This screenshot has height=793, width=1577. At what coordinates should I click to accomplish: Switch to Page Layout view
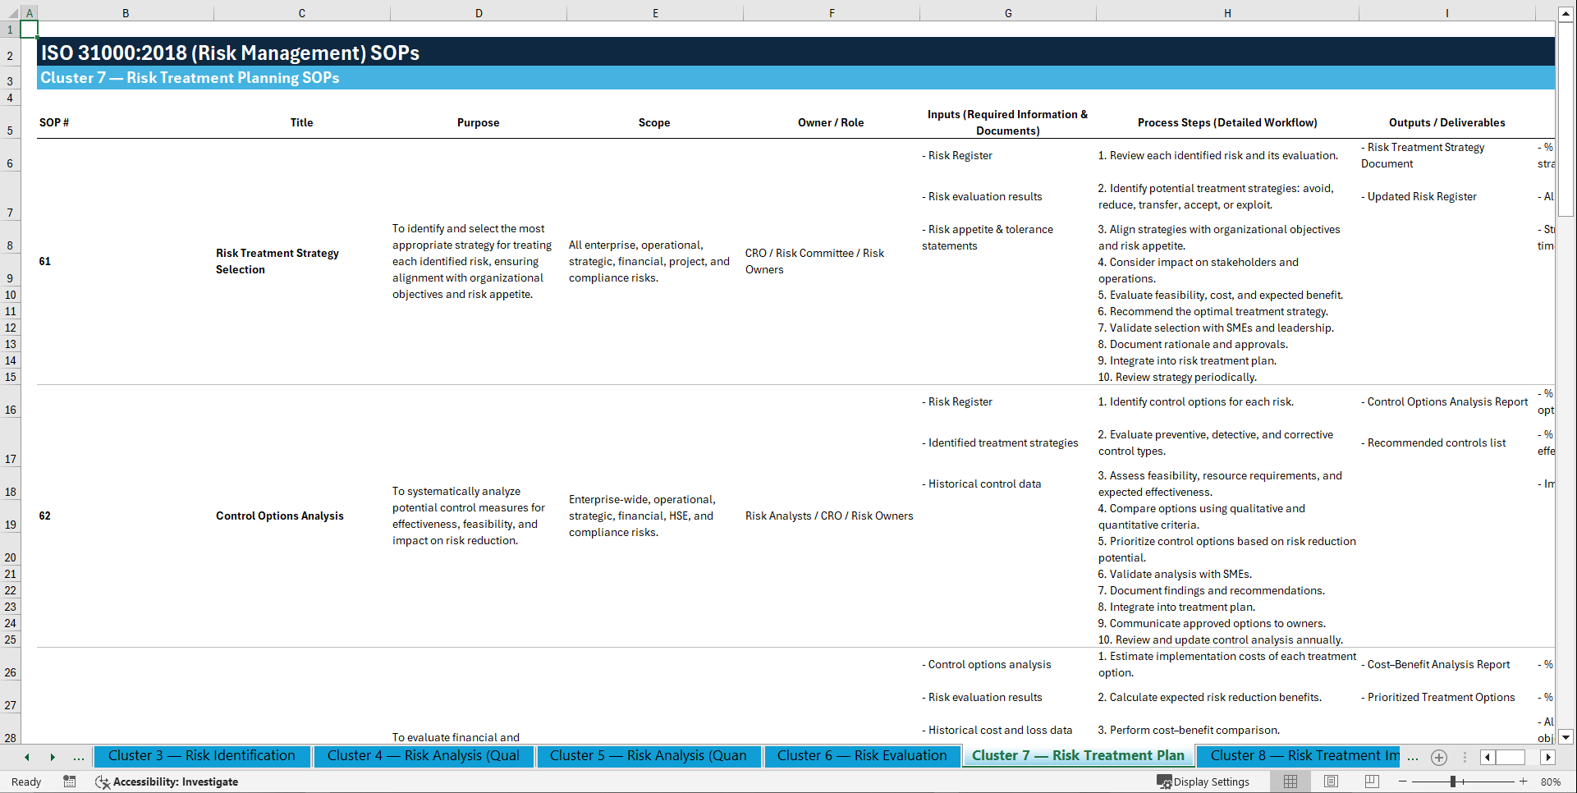click(1331, 782)
